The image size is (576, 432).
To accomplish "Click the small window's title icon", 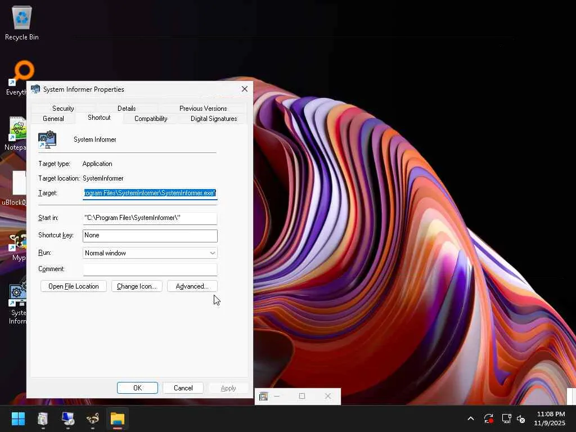I will click(263, 397).
